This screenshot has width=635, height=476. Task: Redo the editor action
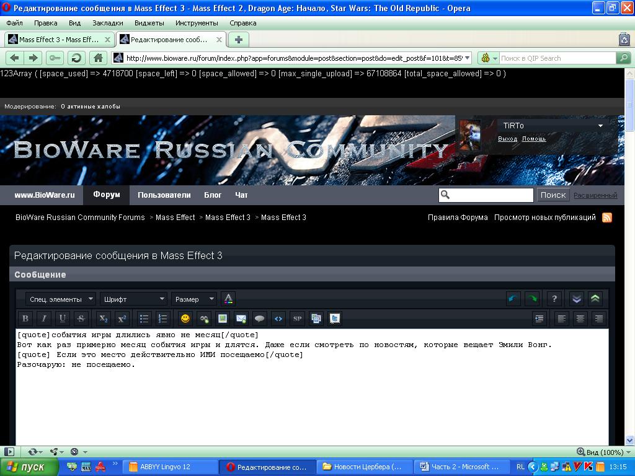[x=531, y=299]
